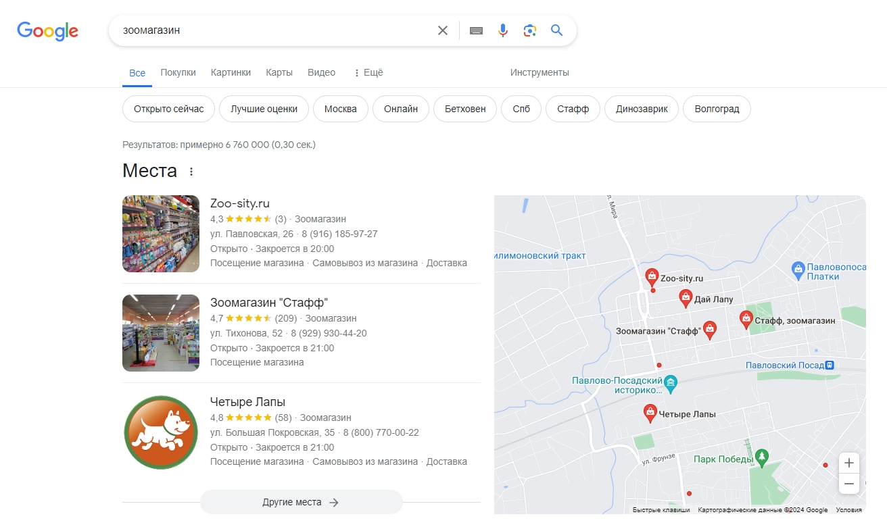Open Инструменты search tools

pyautogui.click(x=540, y=72)
